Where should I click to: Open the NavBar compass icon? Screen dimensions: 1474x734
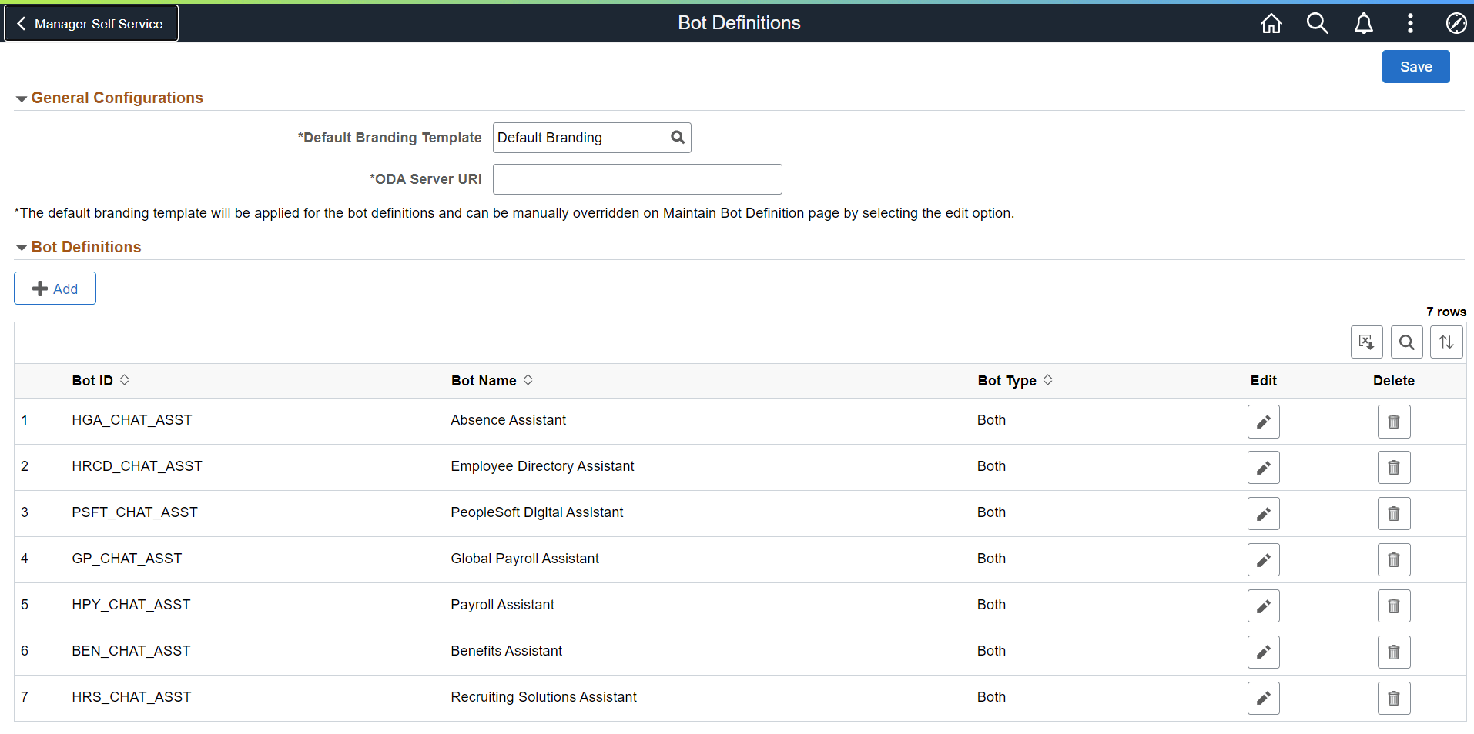click(x=1456, y=23)
